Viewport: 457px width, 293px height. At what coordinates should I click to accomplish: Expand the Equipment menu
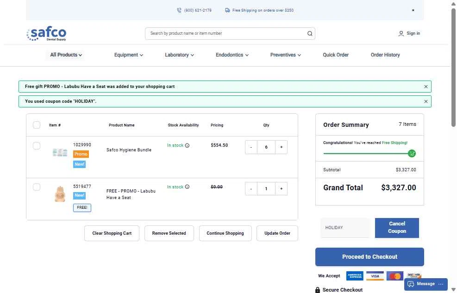click(x=129, y=55)
